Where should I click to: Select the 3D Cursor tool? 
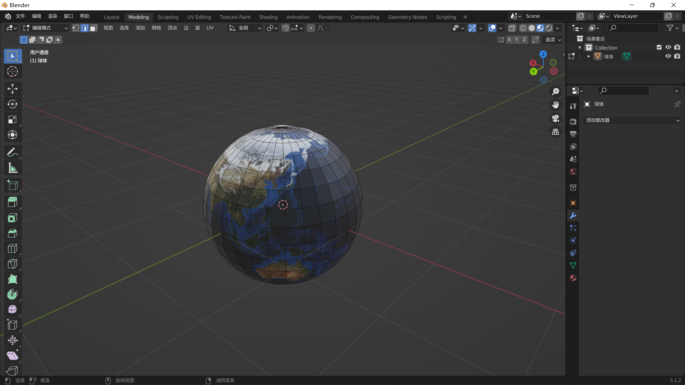coord(12,72)
